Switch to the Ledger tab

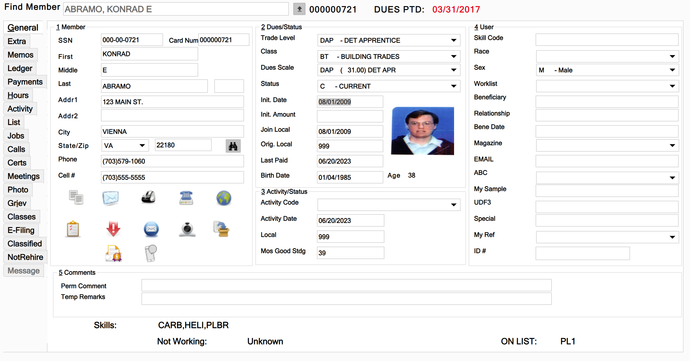pyautogui.click(x=20, y=68)
